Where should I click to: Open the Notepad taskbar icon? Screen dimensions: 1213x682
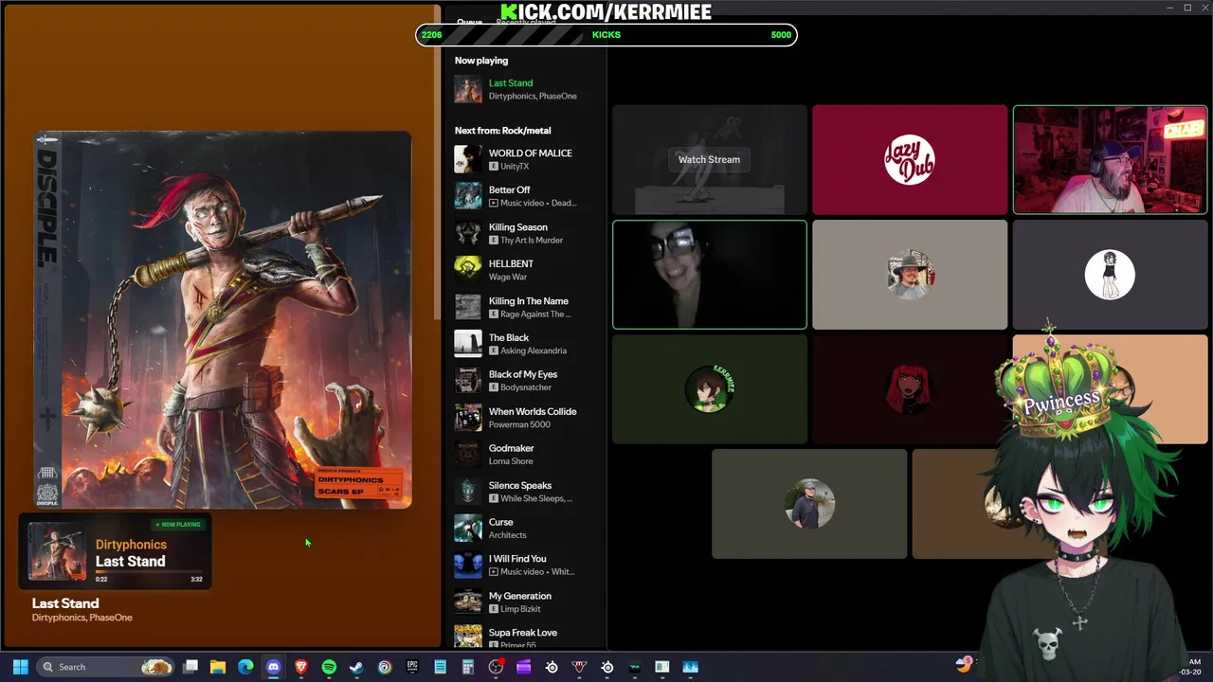click(440, 667)
